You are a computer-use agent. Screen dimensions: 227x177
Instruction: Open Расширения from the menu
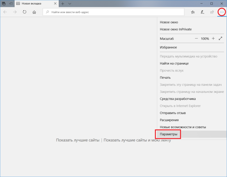(x=192, y=120)
